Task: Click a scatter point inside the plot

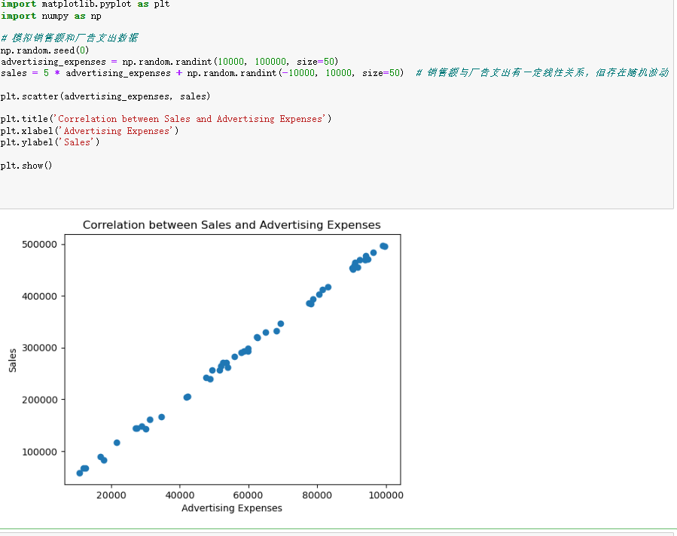Action: coord(186,397)
